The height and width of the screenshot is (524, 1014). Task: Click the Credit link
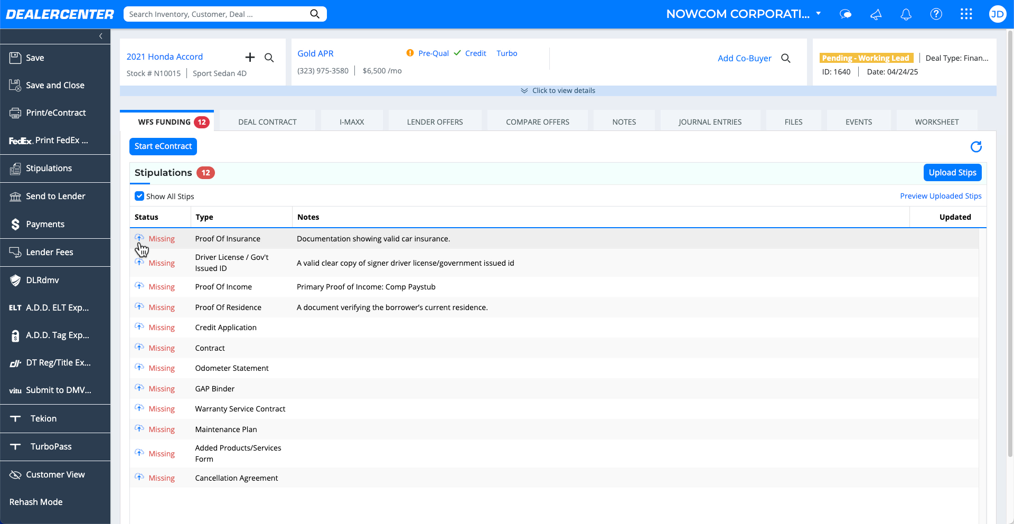(x=475, y=53)
